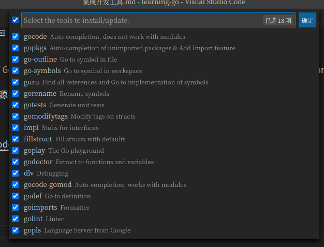Viewport: 324px width, 247px height.
Task: Uncheck go-symbols in the tool list
Action: pyautogui.click(x=15, y=71)
